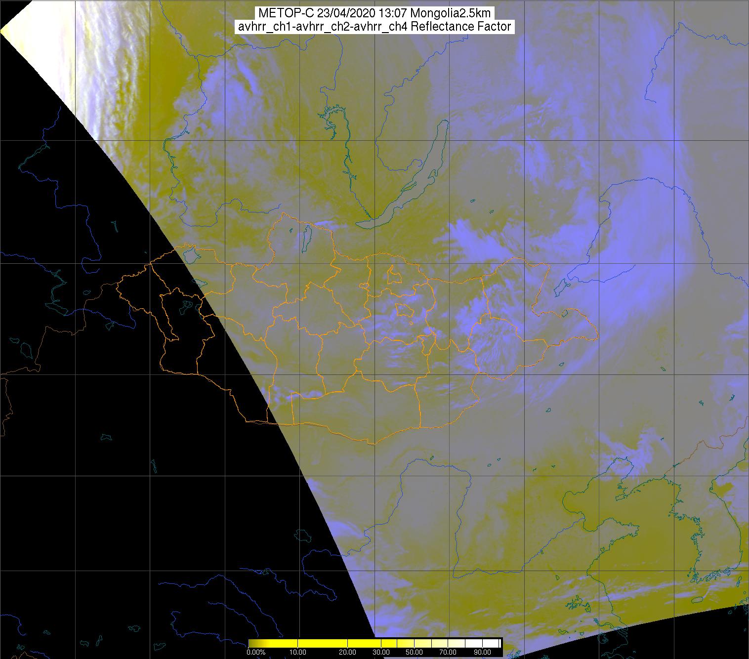The image size is (749, 659).
Task: Select the avhrr_ch1-avhrr_ch2-avhrr_ch4 Reflectance Factor caption
Action: click(374, 27)
